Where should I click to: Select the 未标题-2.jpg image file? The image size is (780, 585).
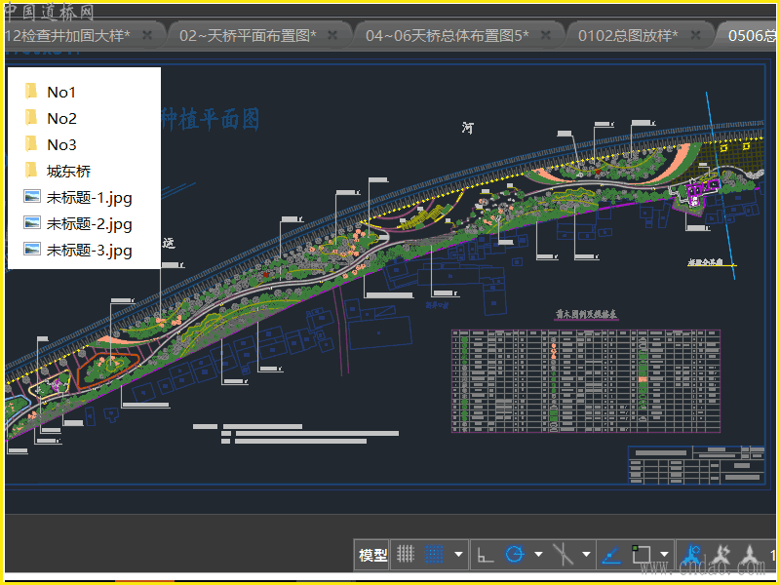click(89, 223)
